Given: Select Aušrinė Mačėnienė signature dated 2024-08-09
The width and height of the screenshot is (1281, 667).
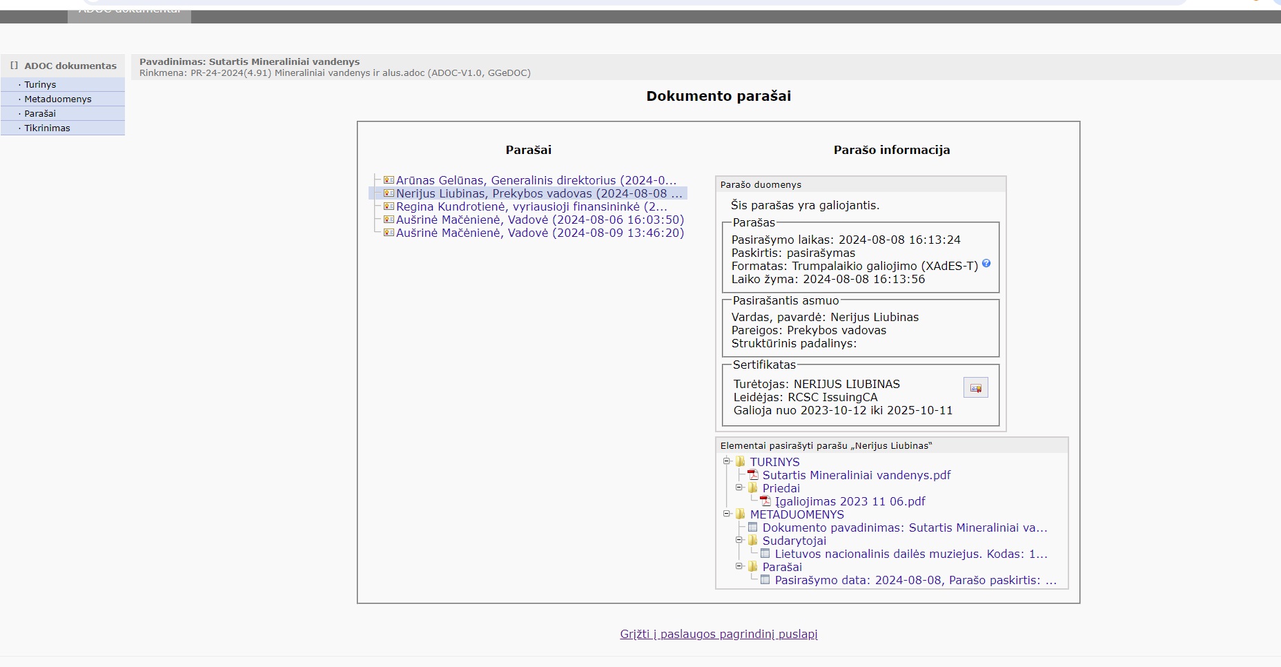Looking at the screenshot, I should tap(540, 233).
